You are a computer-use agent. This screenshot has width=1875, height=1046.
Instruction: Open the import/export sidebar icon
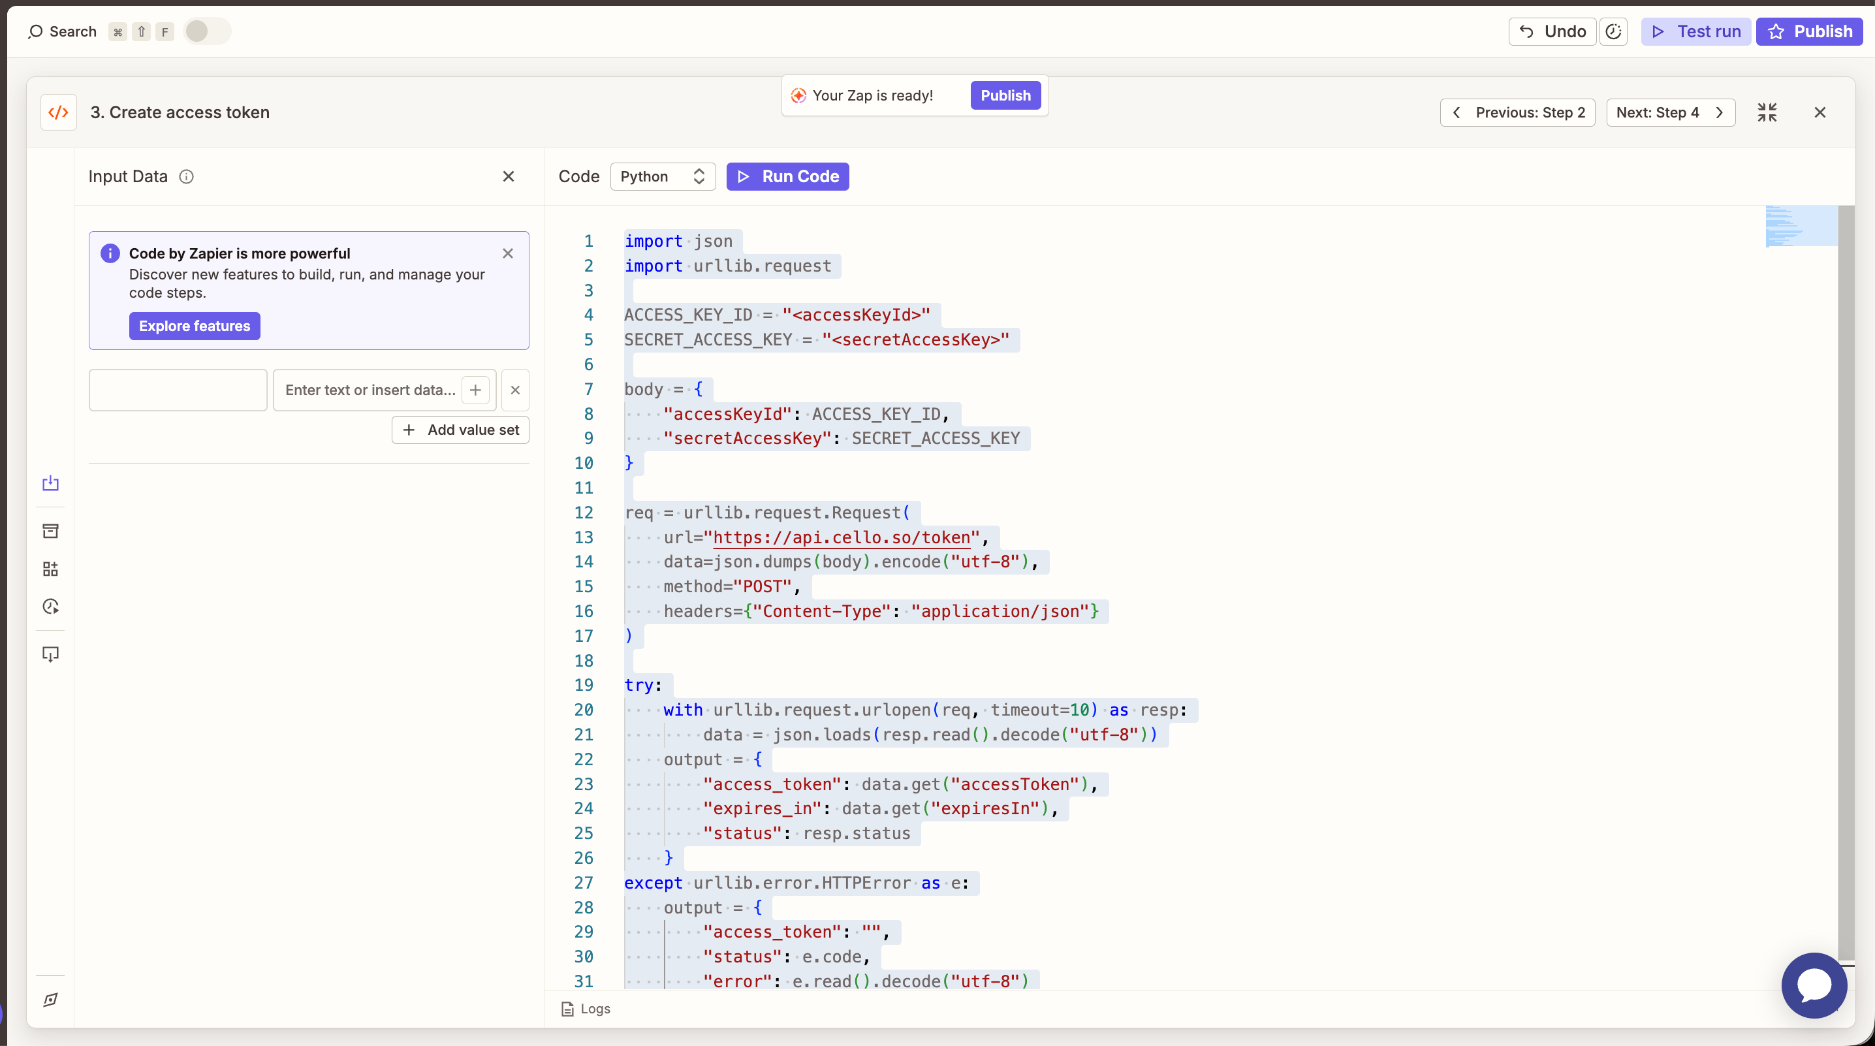pyautogui.click(x=50, y=483)
